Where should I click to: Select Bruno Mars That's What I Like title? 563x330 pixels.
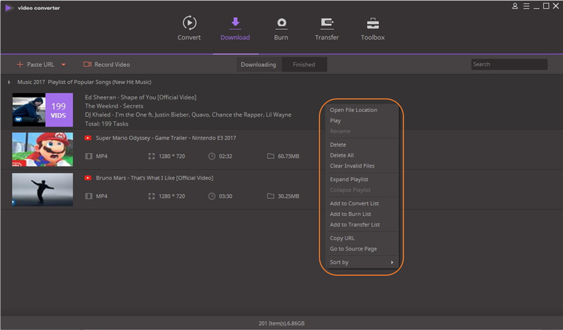click(x=154, y=178)
